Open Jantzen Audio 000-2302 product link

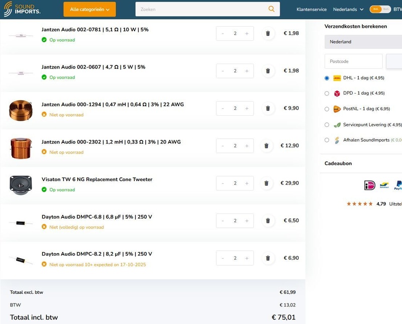coord(111,142)
